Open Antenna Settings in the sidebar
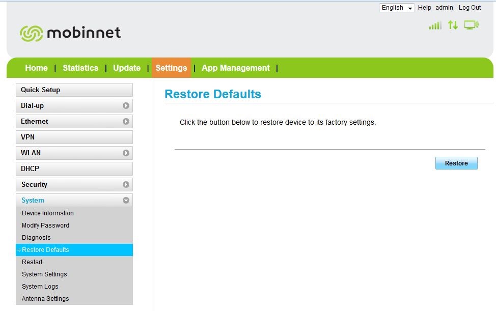The width and height of the screenshot is (496, 311). 45,299
